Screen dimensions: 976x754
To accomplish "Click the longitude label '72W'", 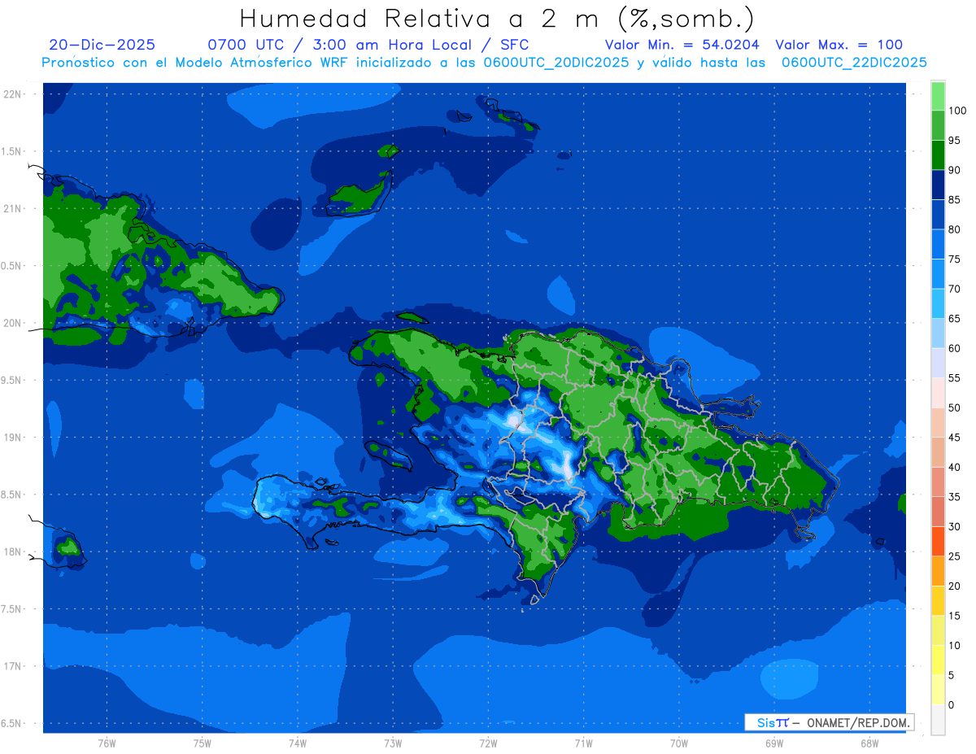I will 488,743.
